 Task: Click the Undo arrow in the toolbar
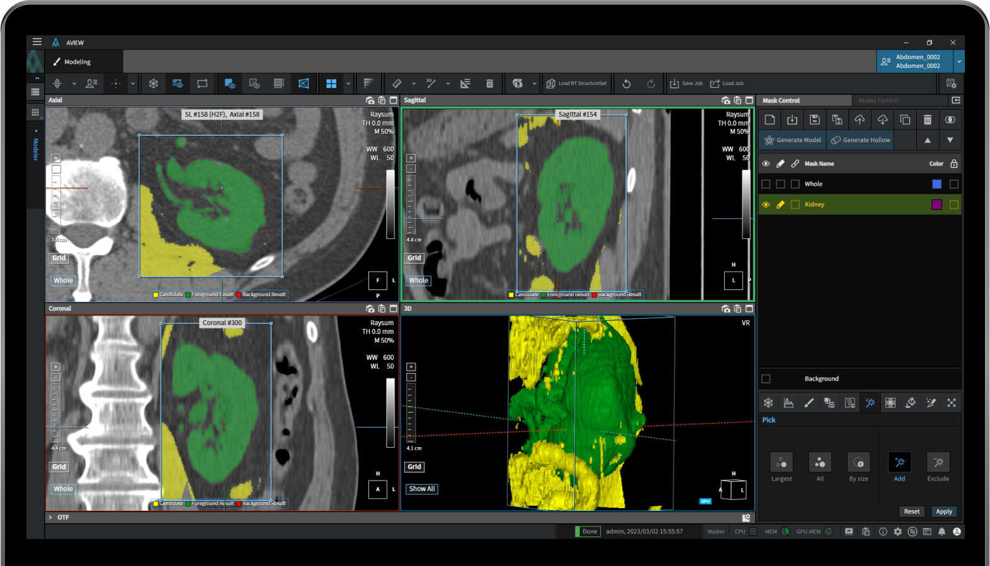627,83
